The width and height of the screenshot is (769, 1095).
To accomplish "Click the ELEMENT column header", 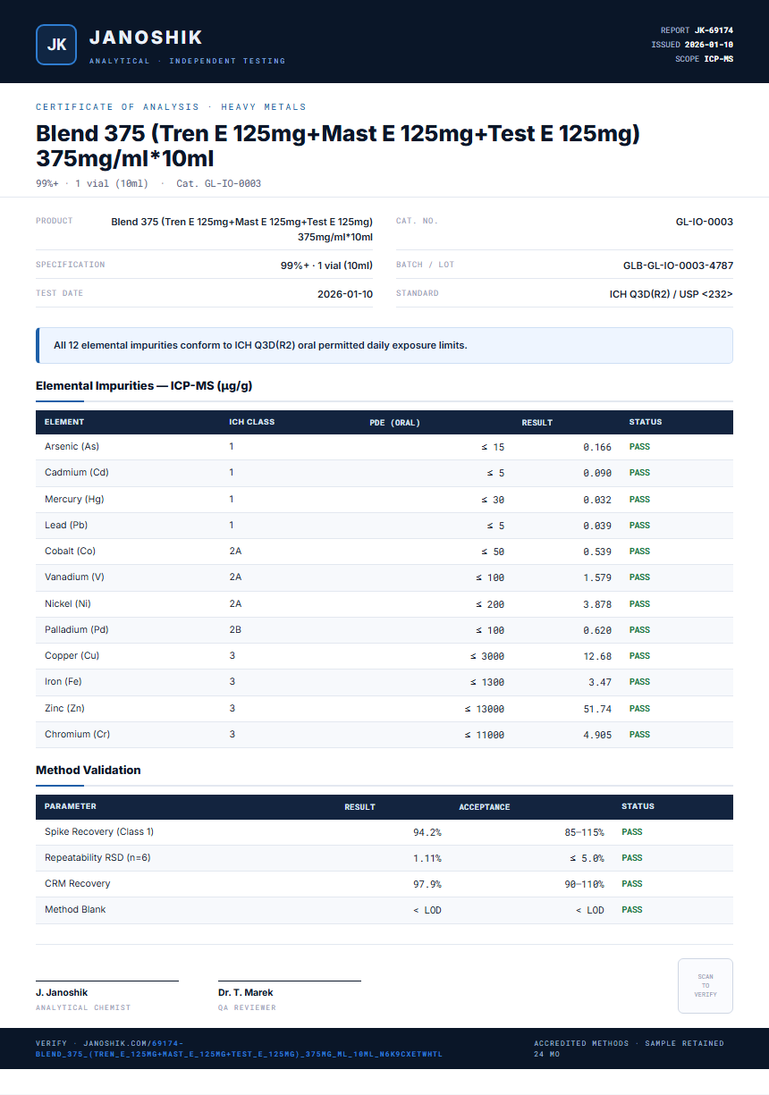I will [64, 422].
